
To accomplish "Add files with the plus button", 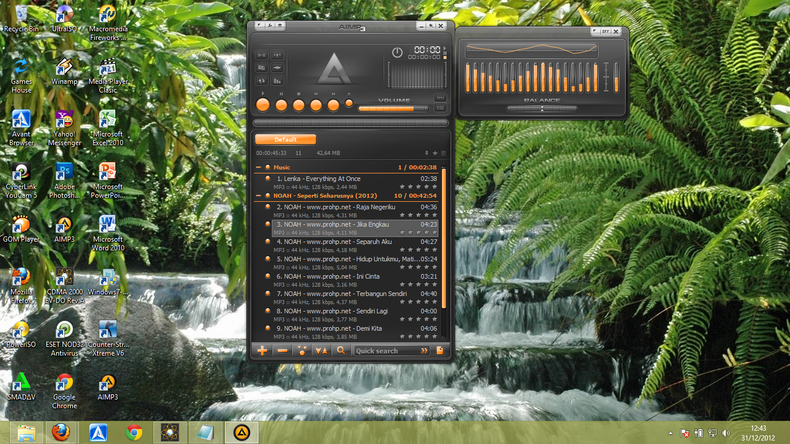I will click(x=263, y=350).
